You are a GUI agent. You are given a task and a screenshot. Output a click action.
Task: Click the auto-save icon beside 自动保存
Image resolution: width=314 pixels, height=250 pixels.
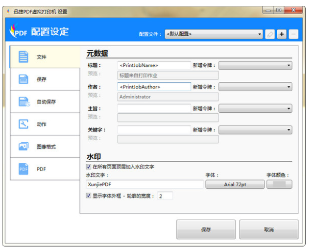pos(24,102)
